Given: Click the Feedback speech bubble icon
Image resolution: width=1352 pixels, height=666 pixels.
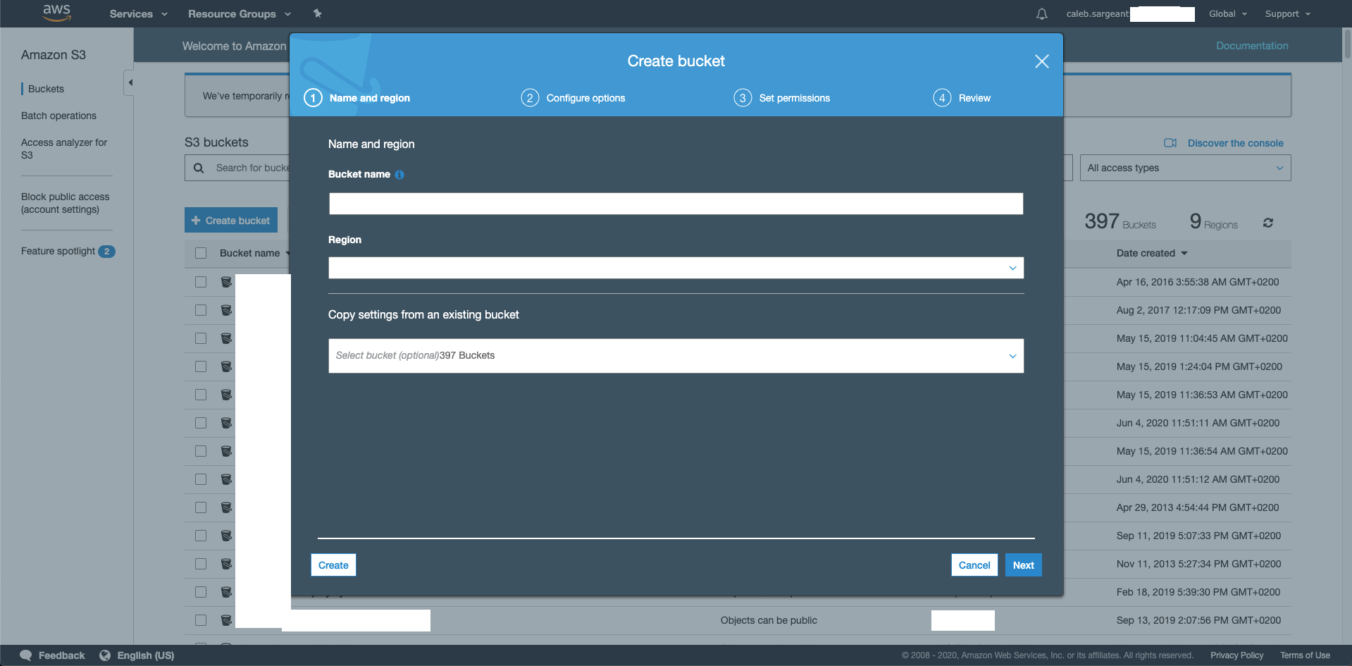Looking at the screenshot, I should coord(26,655).
